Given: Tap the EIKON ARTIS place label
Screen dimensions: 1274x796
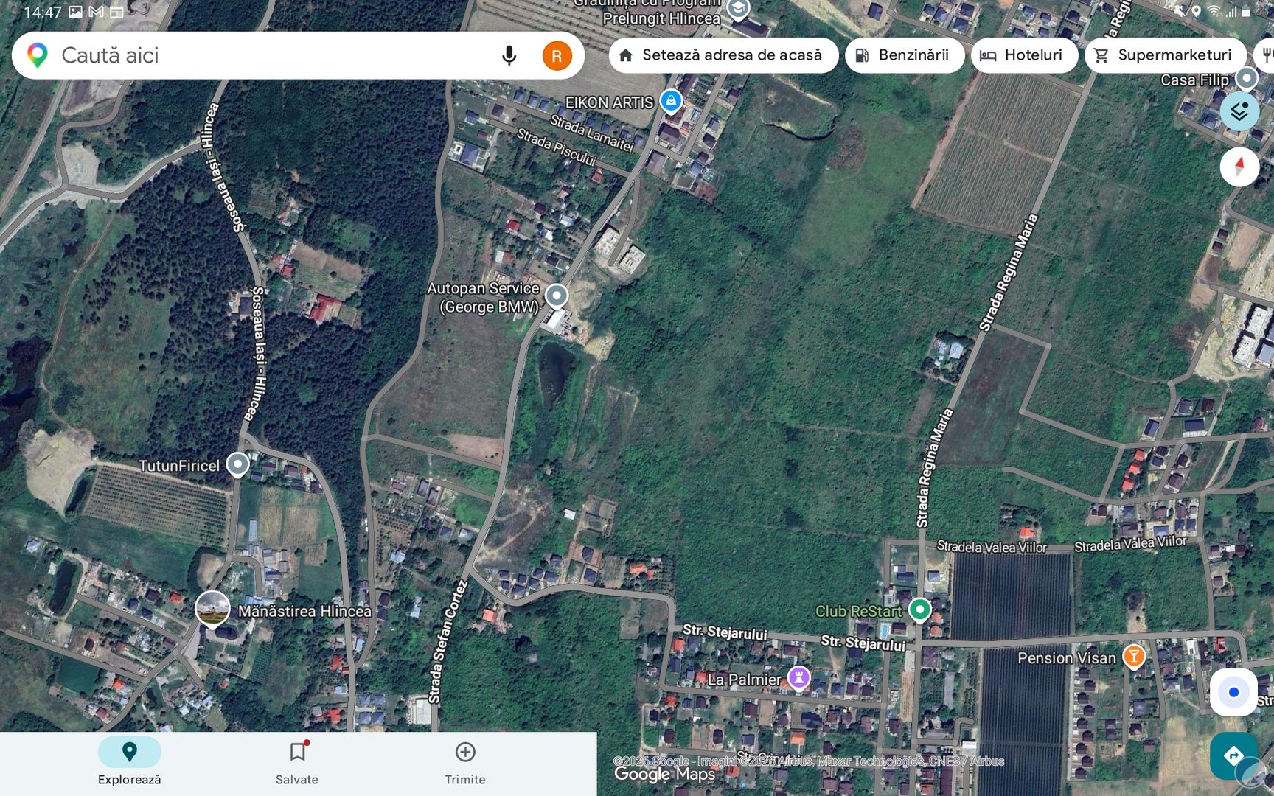Looking at the screenshot, I should pyautogui.click(x=609, y=102).
